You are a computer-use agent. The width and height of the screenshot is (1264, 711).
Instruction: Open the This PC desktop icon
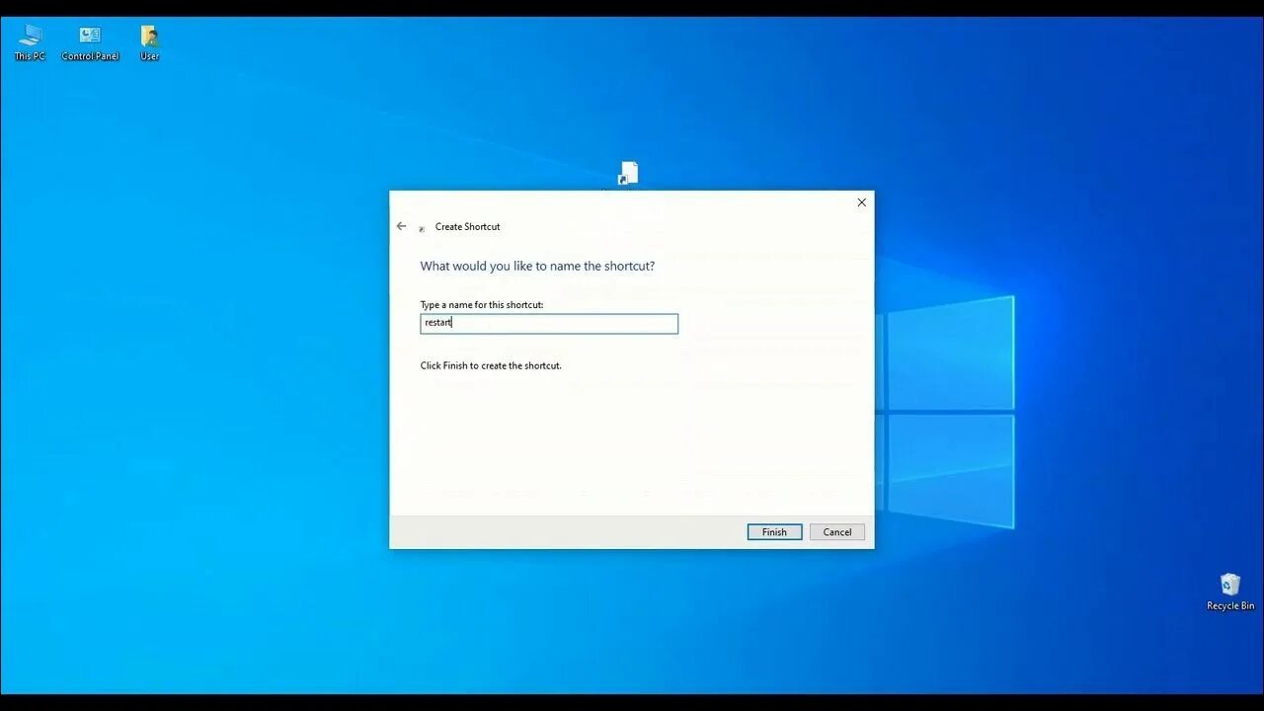[x=30, y=42]
